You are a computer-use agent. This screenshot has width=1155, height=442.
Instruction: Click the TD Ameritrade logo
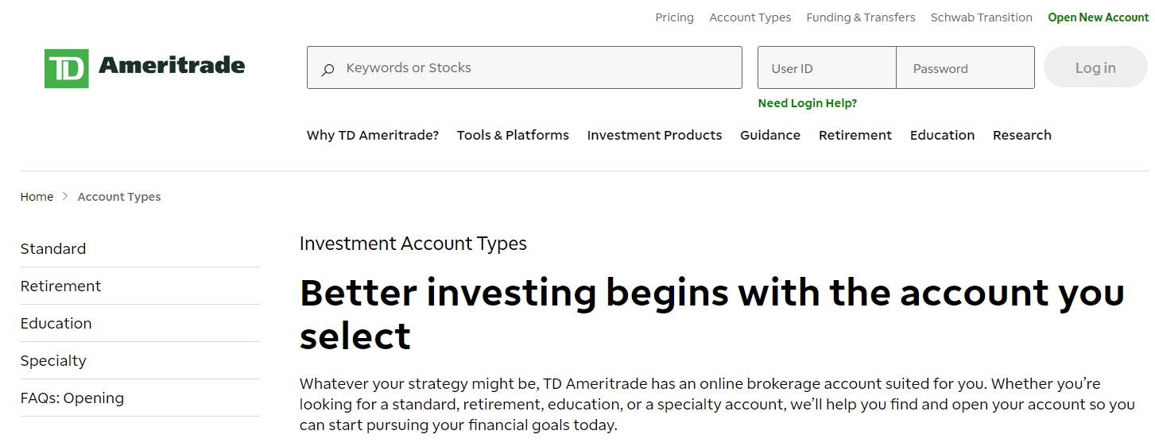[145, 67]
